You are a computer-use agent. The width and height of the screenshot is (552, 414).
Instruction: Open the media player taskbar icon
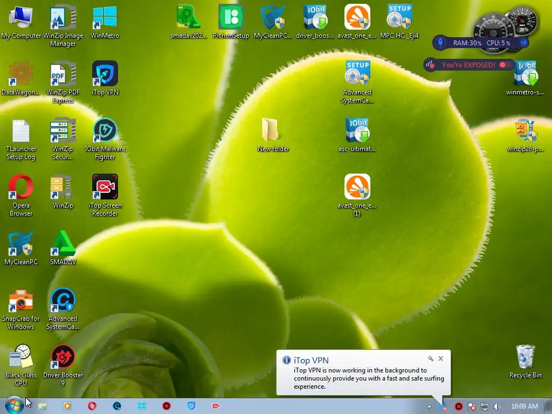67,406
